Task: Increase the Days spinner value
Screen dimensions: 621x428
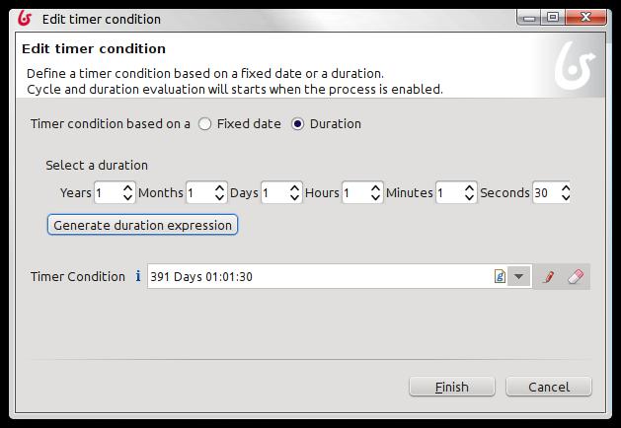Action: click(x=294, y=188)
